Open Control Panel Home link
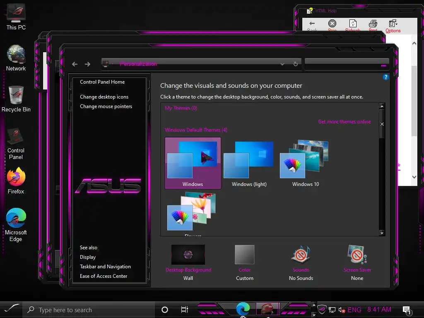The width and height of the screenshot is (424, 318). (102, 82)
